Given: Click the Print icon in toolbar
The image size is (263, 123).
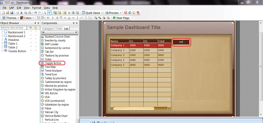Looking at the screenshot, I should [17, 13].
